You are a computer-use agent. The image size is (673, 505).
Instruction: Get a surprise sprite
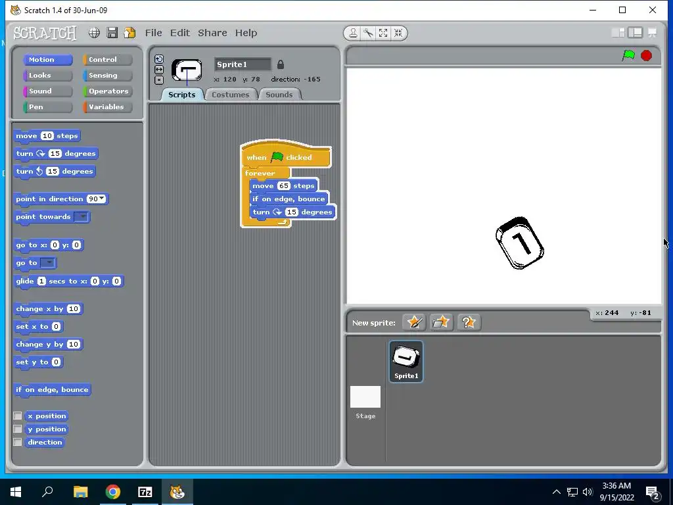click(468, 322)
